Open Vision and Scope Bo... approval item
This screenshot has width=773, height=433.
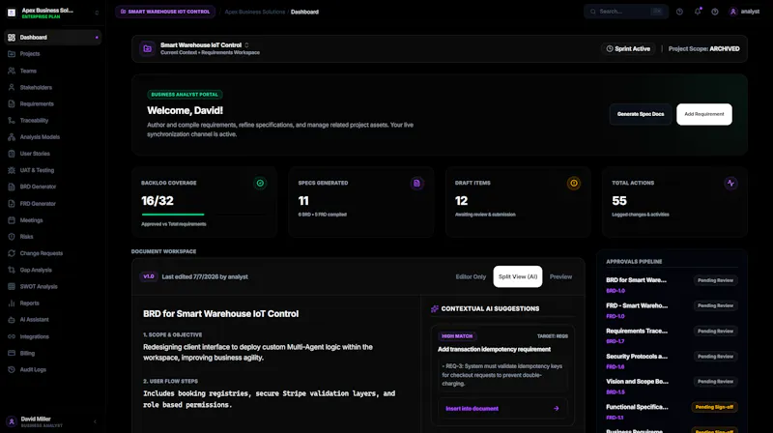pos(672,386)
